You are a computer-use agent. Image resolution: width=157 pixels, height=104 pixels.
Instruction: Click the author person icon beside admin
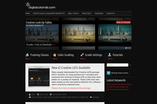(x=30, y=94)
